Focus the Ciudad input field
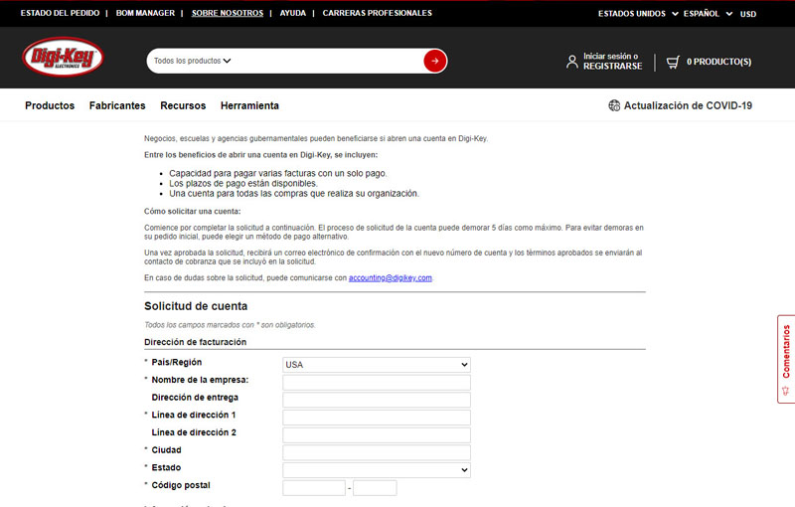 pos(376,452)
